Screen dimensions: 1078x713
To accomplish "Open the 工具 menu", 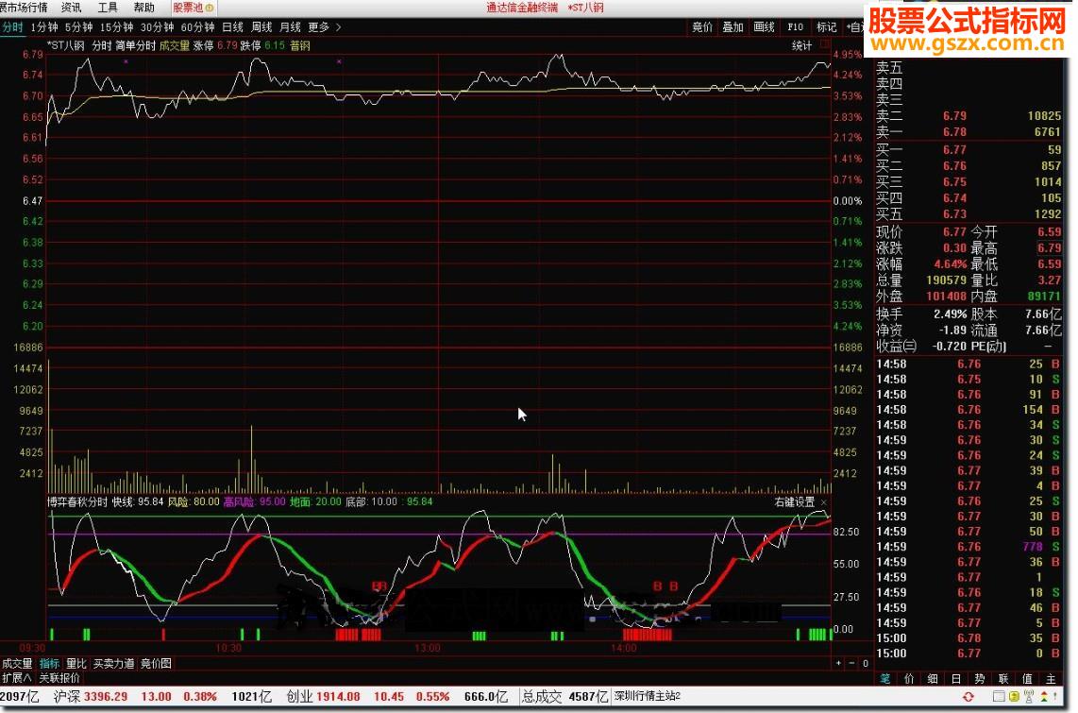I will (x=108, y=8).
